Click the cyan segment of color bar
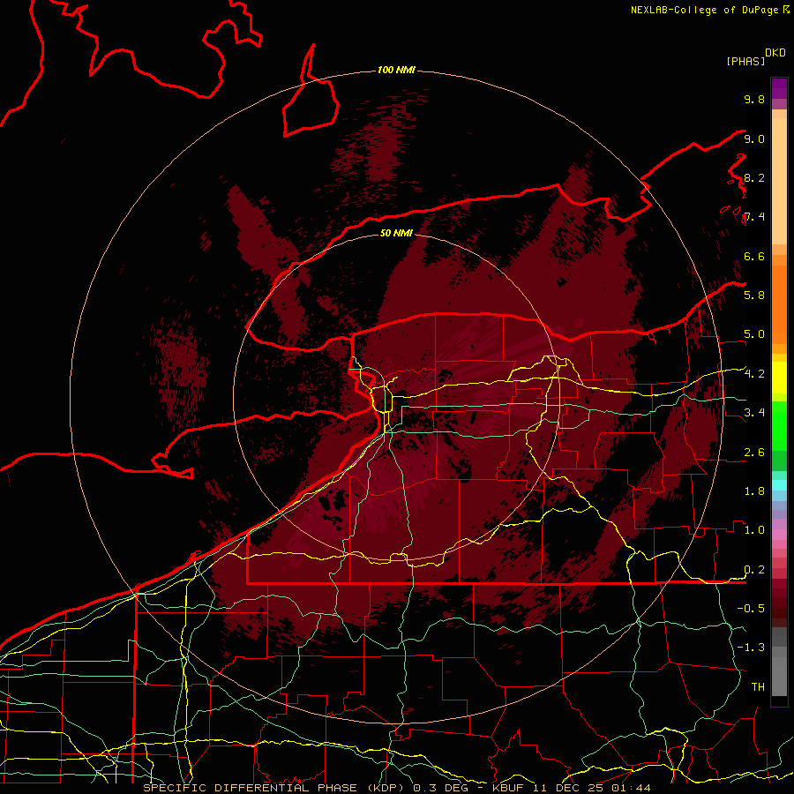This screenshot has width=794, height=794. click(x=779, y=484)
